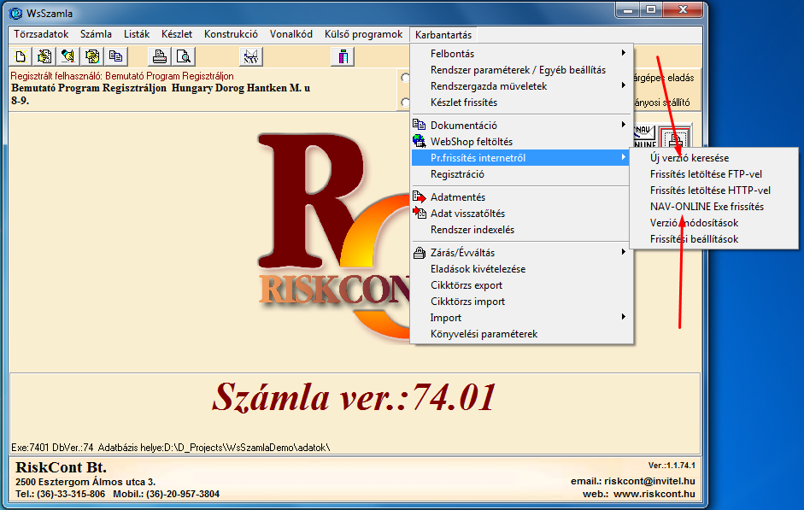This screenshot has width=804, height=510.
Task: Open print preview using the magnifier page icon
Action: (182, 56)
